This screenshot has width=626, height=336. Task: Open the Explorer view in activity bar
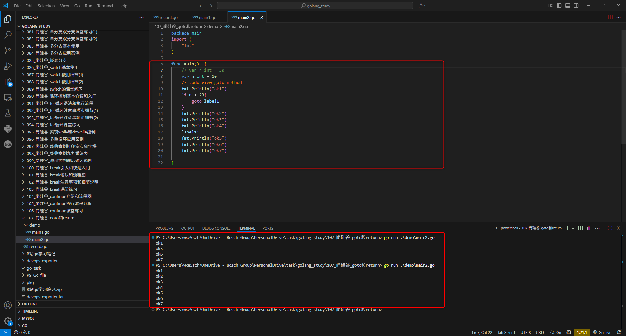pyautogui.click(x=8, y=19)
